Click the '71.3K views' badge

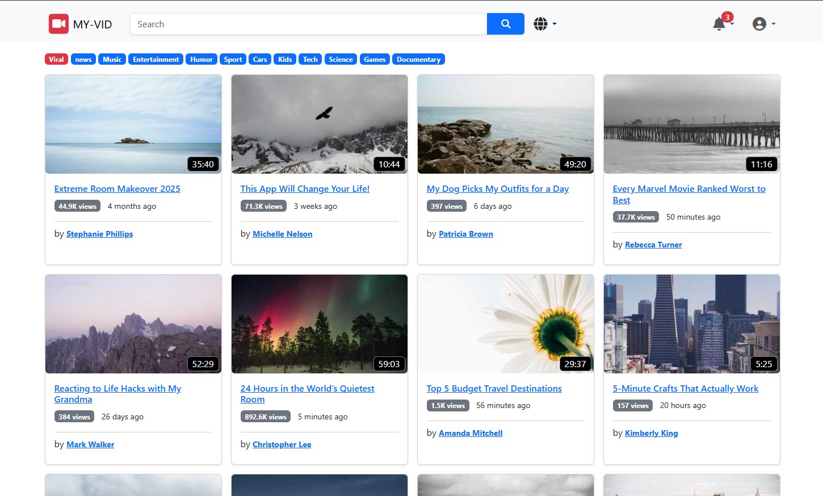coord(263,206)
